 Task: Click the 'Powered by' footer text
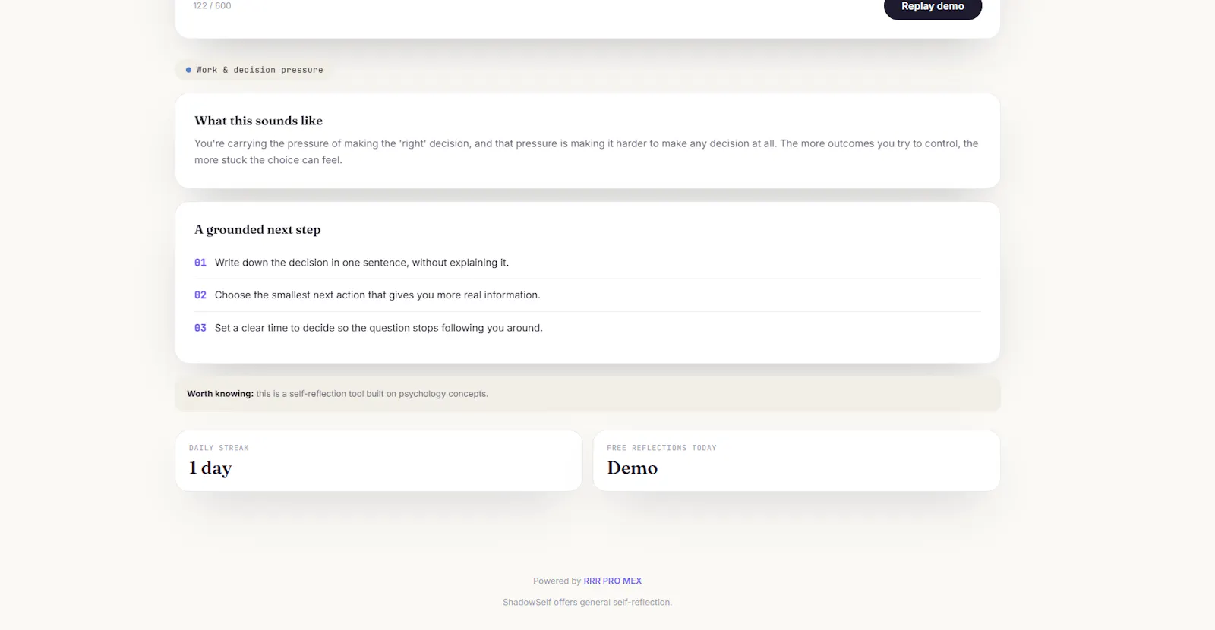coord(557,581)
